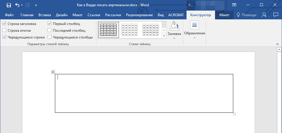Switch to the Вставка tab
Screen dimensions: 282x133
pos(45,15)
